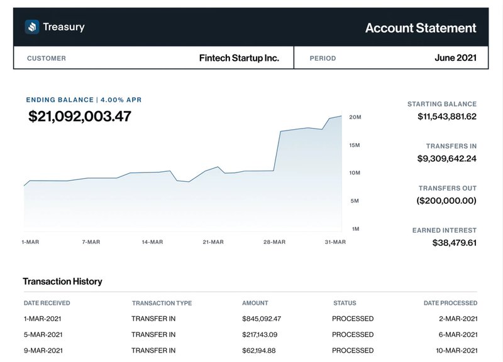Click PROCESSED status in the 5-MAR-2021 row
This screenshot has height=362, width=503.
(353, 335)
